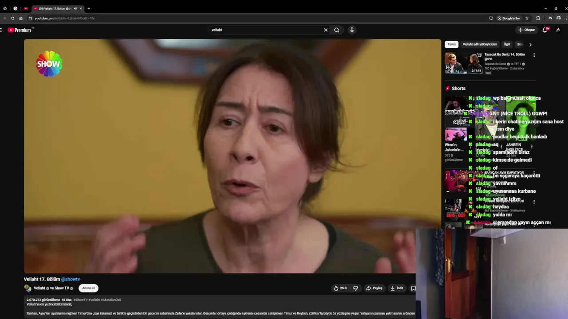Open Chrome extensions puzzle icon

pyautogui.click(x=538, y=18)
